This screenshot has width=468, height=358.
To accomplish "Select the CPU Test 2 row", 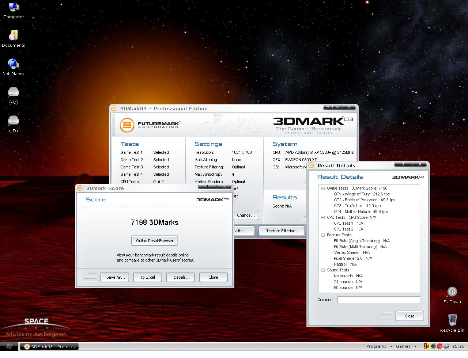I will (348, 229).
